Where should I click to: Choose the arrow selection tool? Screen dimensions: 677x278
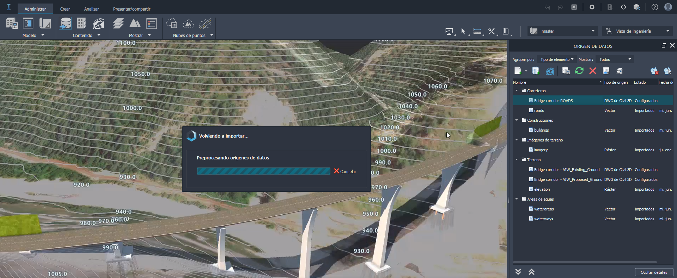(x=463, y=31)
